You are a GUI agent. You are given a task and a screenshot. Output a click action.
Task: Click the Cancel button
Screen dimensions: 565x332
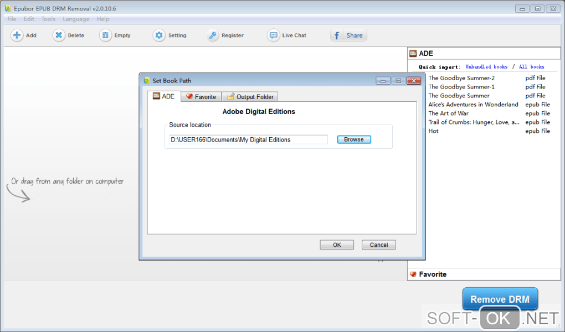pos(379,245)
